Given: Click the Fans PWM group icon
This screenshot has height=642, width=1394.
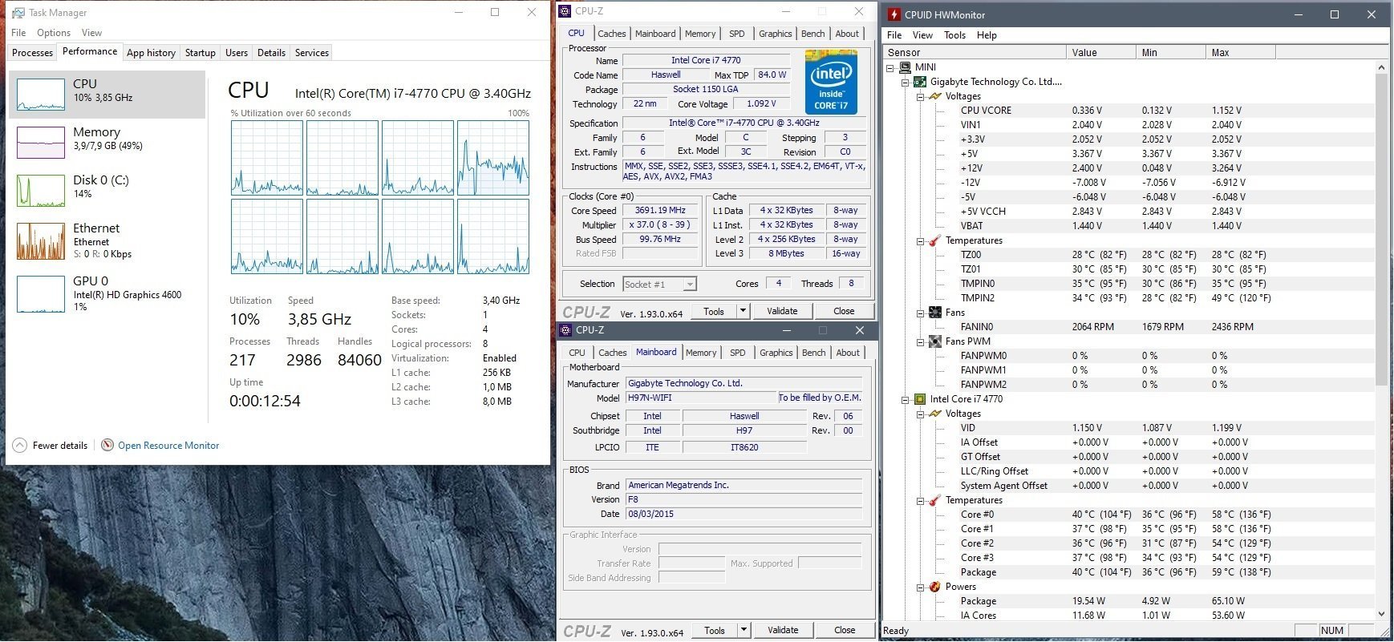Looking at the screenshot, I should [x=934, y=341].
